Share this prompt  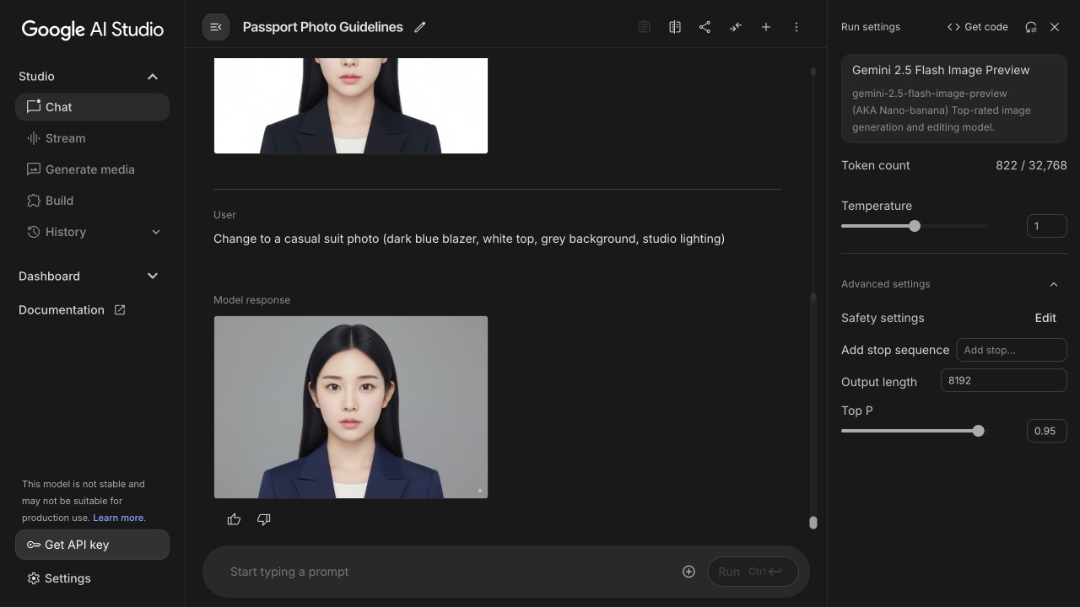(x=705, y=27)
